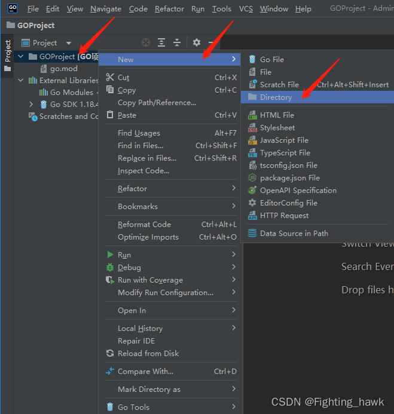Click the Project side tab
This screenshot has width=394, height=414.
pyautogui.click(x=8, y=51)
